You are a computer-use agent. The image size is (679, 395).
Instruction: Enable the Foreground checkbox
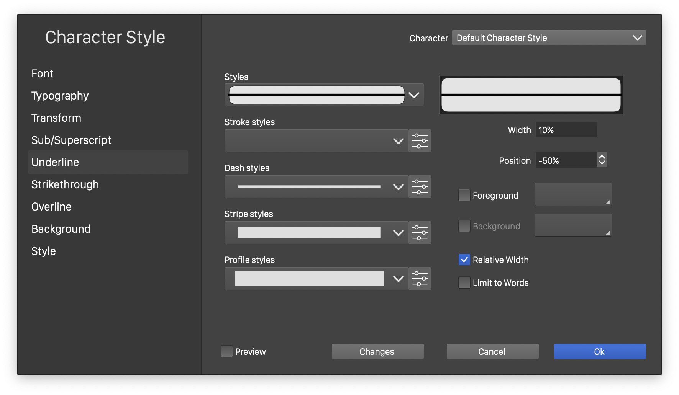click(x=464, y=195)
